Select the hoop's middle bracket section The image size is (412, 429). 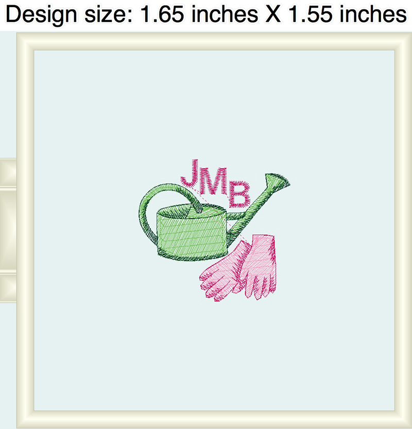coord(8,230)
